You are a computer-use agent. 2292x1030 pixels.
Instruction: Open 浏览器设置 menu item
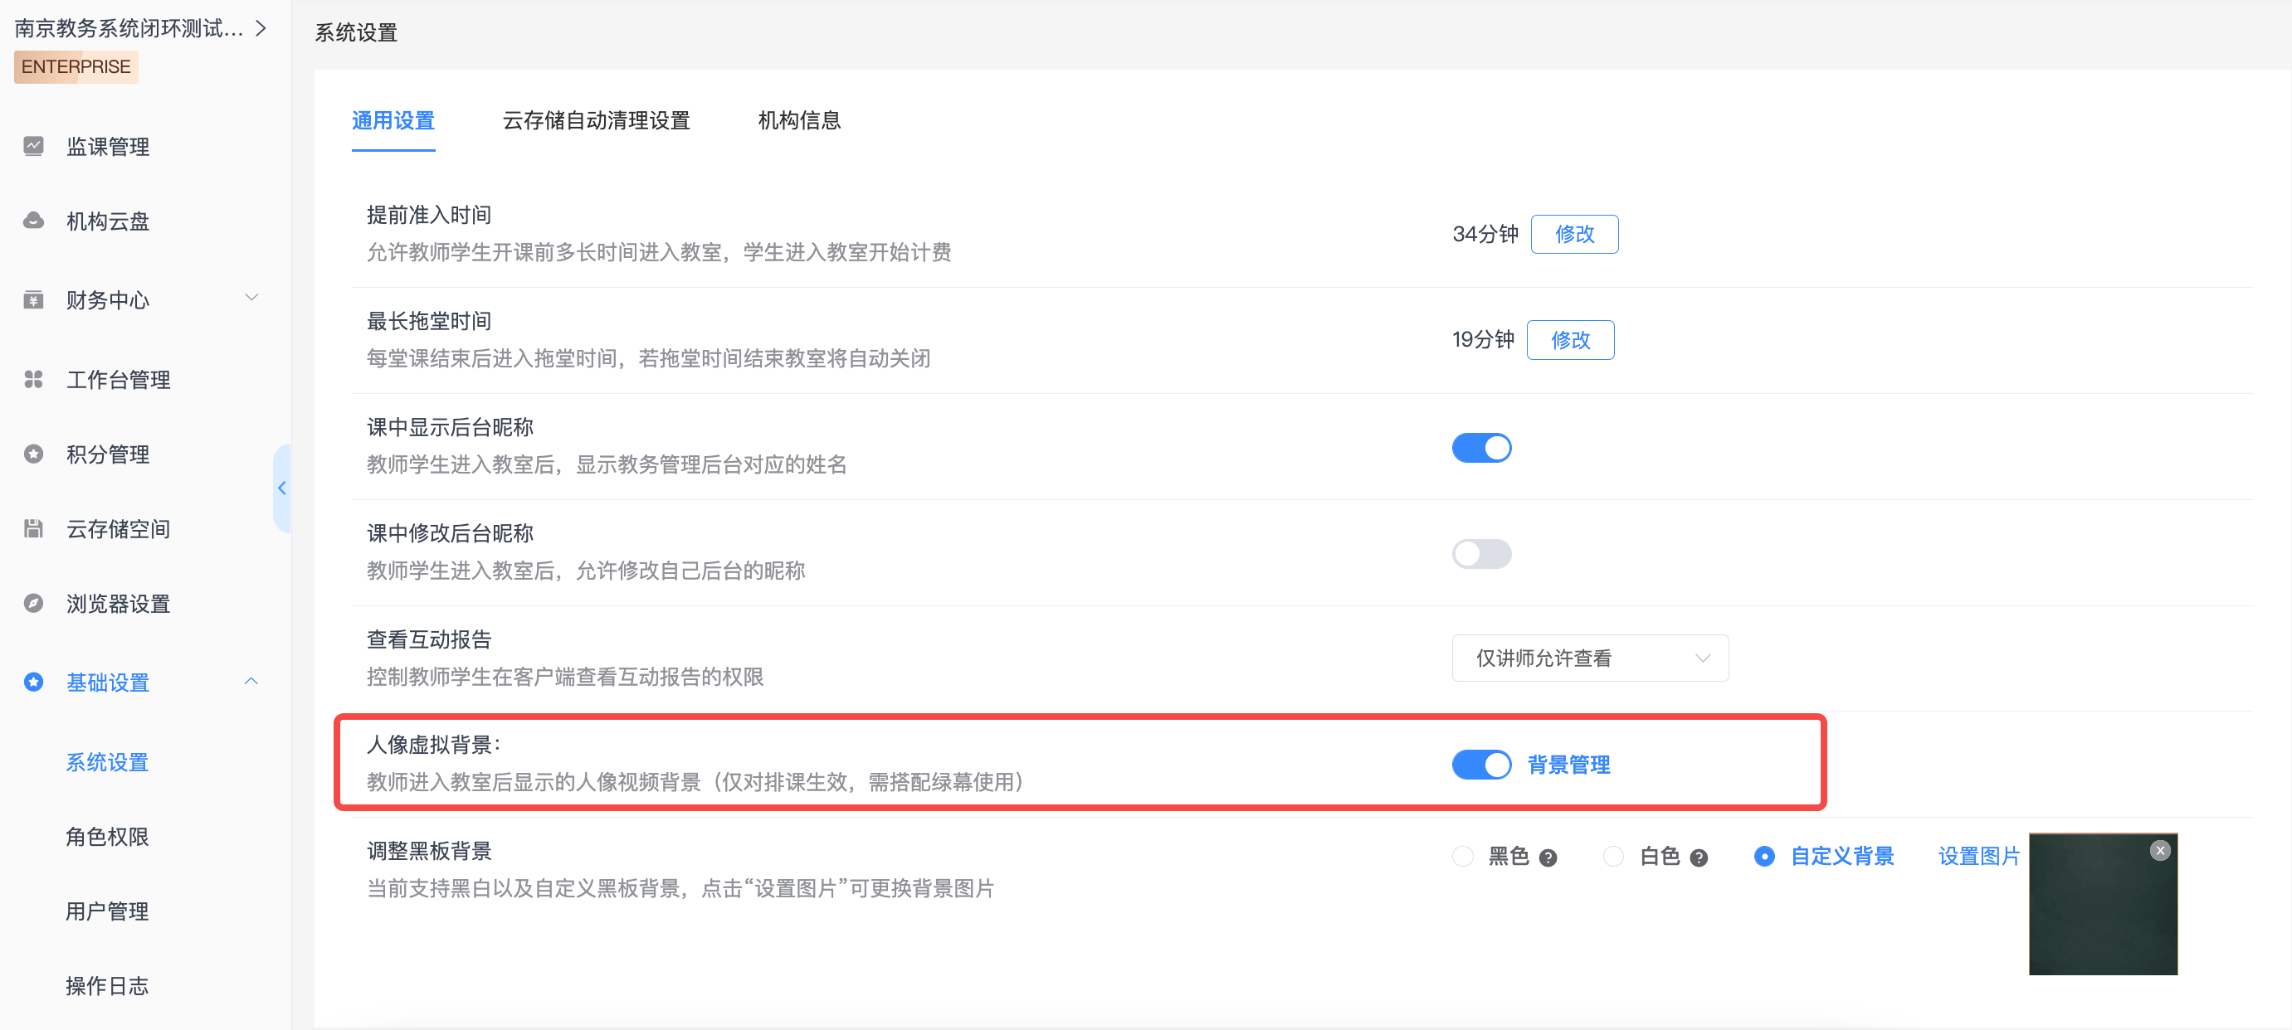(119, 604)
